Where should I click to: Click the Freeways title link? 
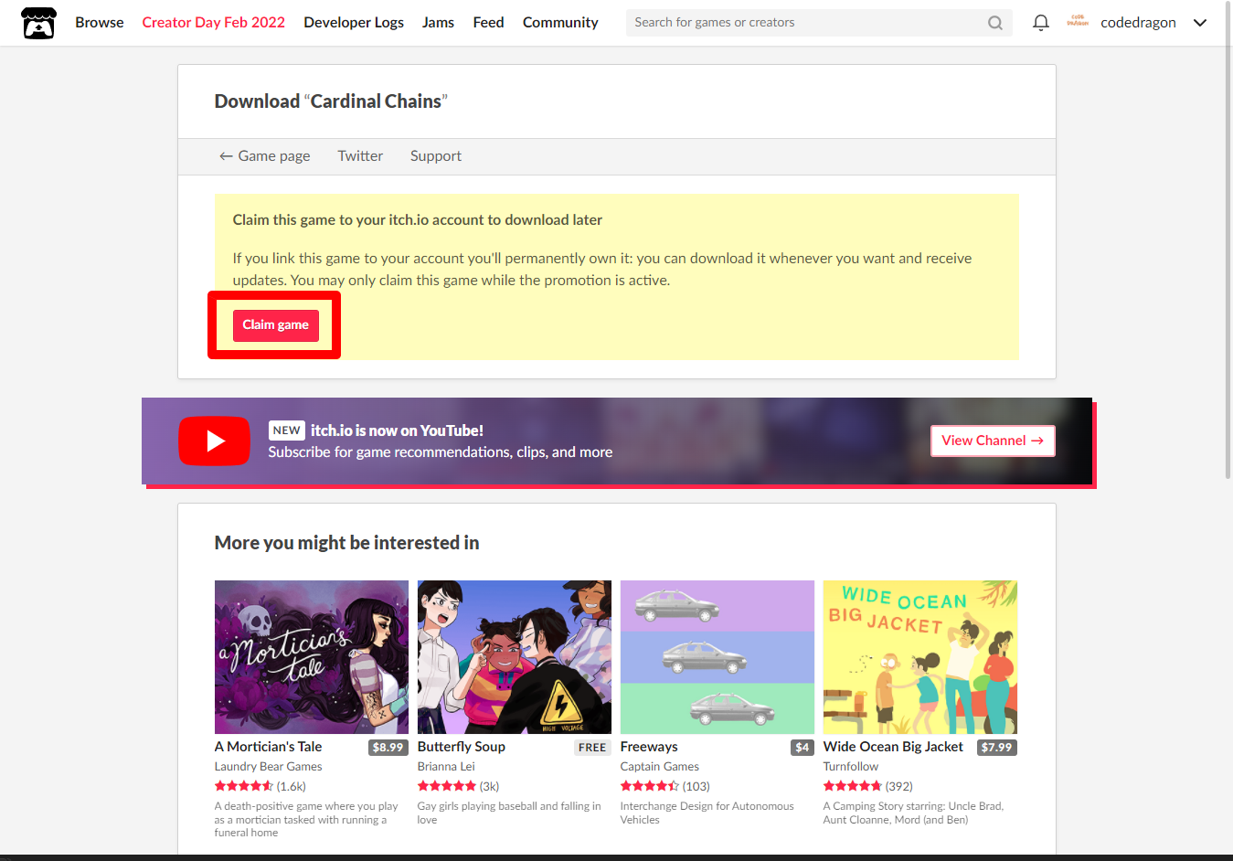(x=649, y=747)
